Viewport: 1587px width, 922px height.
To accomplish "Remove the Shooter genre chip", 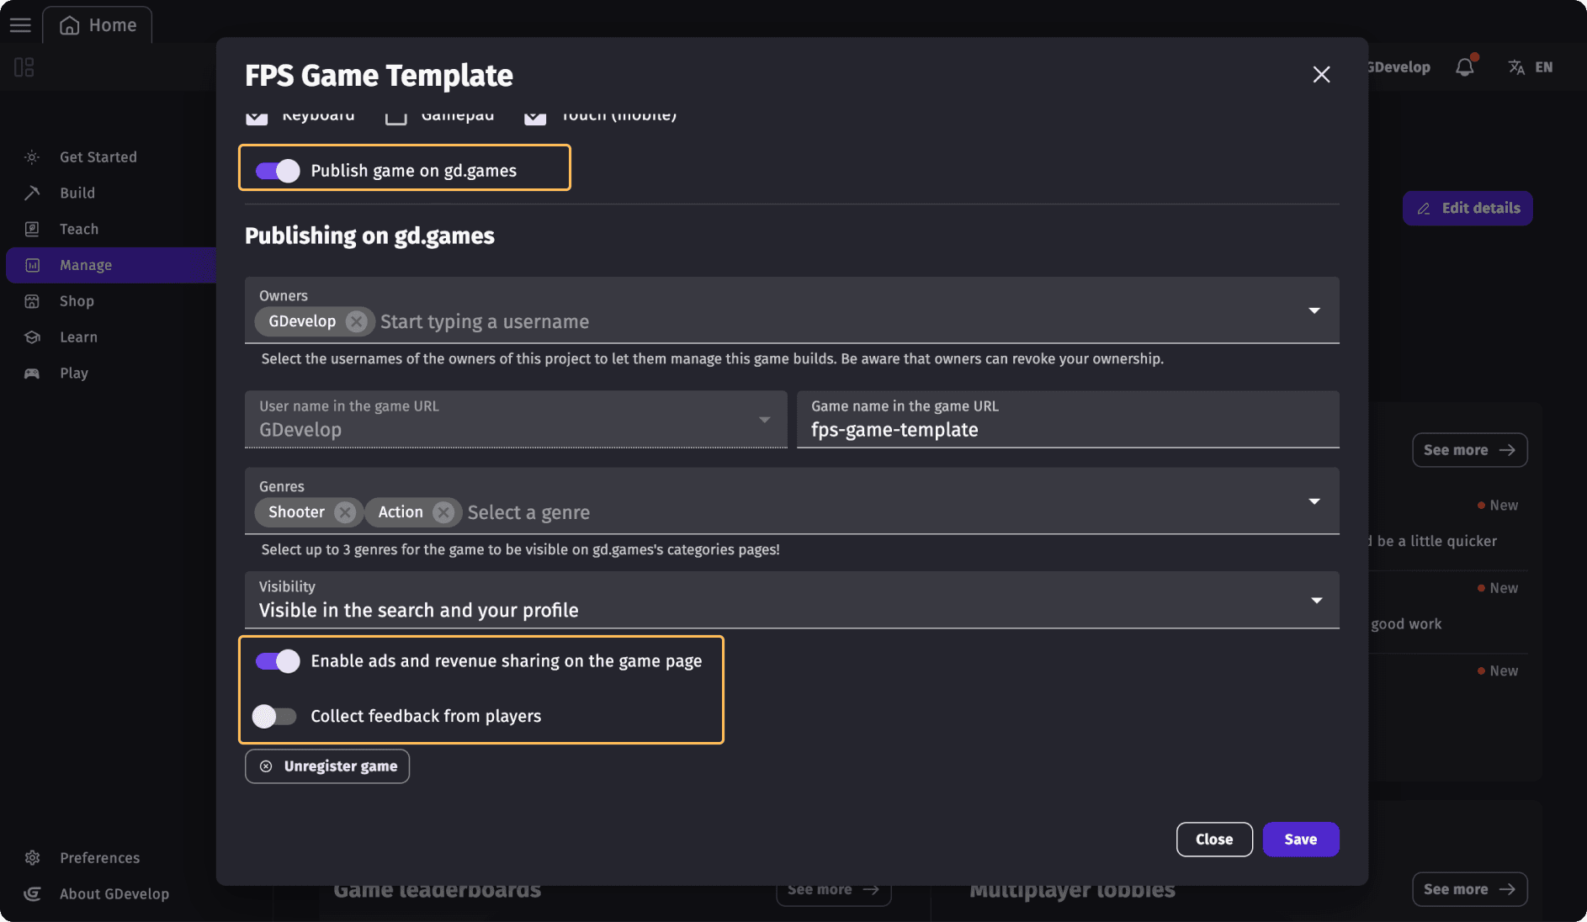I will click(345, 511).
